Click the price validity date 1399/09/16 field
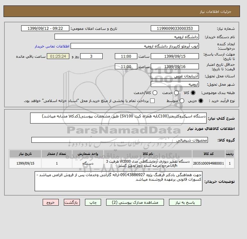Viewport: 247px width, 239px height. tap(175, 66)
